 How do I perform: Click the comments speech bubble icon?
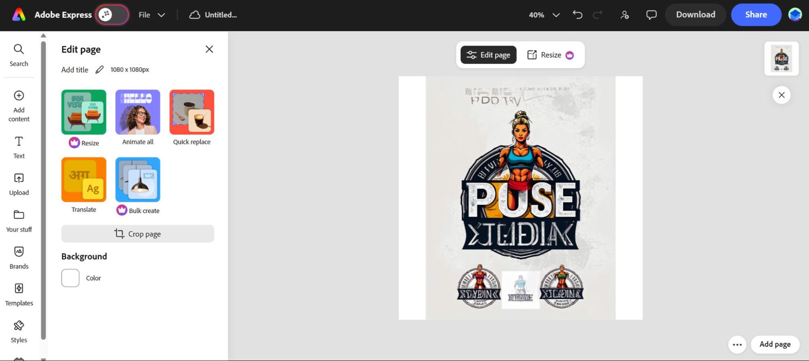click(x=651, y=15)
